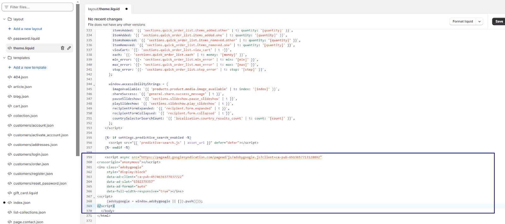Save the theme file
This screenshot has height=224, width=505.
tap(499, 21)
